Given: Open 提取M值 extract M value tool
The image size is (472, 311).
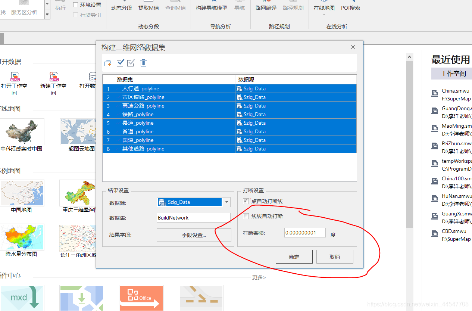Looking at the screenshot, I should (x=149, y=7).
